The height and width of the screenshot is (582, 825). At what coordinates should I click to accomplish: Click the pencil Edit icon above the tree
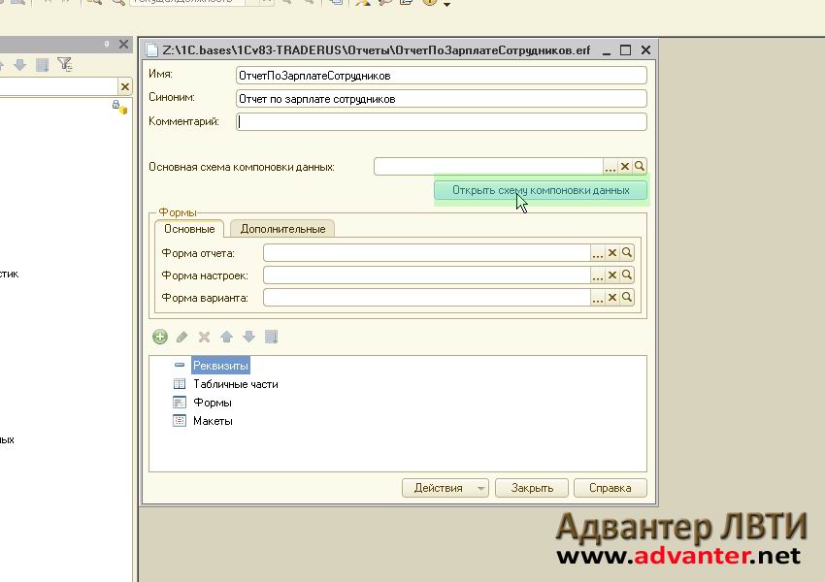pyautogui.click(x=181, y=337)
